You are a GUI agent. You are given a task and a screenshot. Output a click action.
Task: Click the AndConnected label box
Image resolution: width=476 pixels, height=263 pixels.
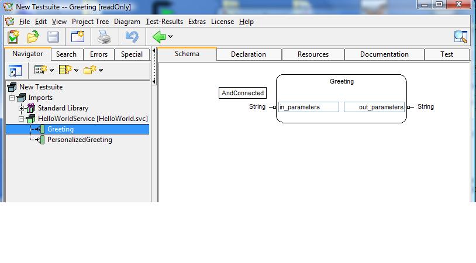pos(243,93)
